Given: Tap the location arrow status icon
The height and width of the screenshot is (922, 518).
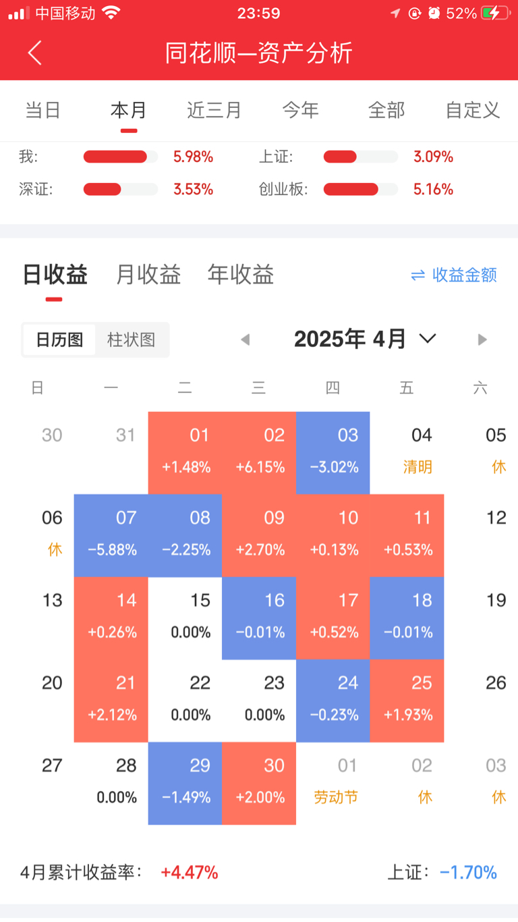Looking at the screenshot, I should [x=395, y=13].
